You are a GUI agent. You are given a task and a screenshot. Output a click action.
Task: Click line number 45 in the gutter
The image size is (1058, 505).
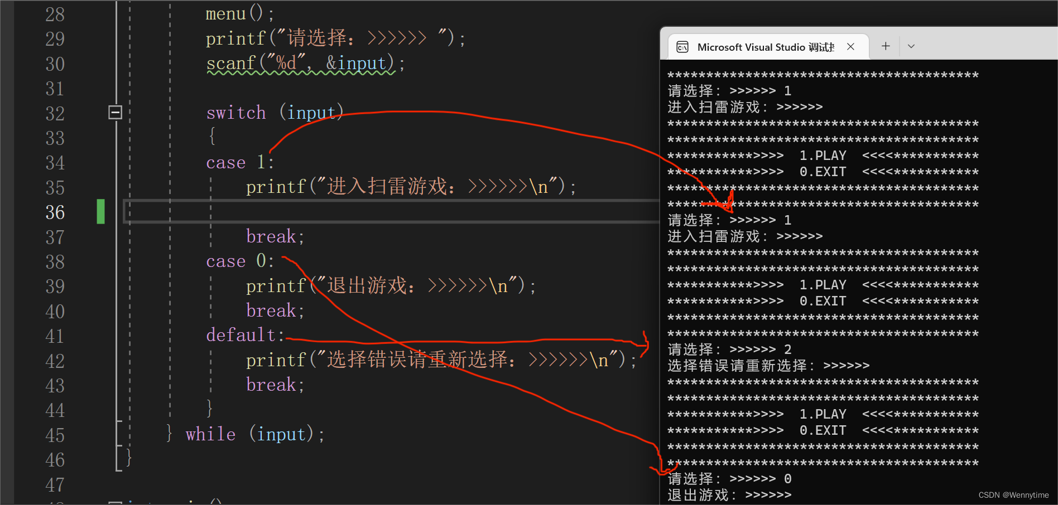[x=55, y=435]
